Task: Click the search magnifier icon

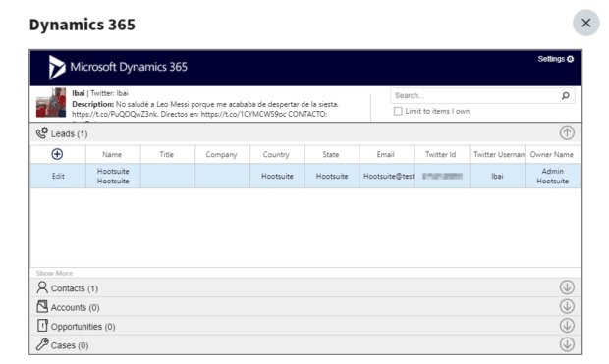Action: coord(565,95)
